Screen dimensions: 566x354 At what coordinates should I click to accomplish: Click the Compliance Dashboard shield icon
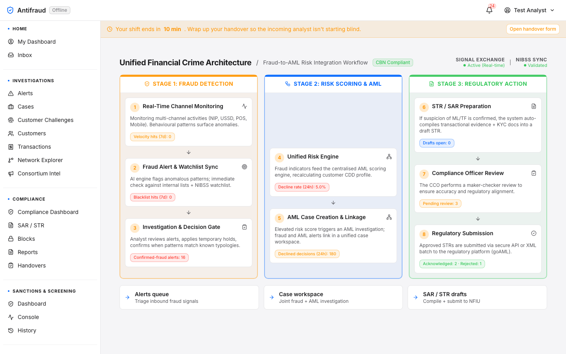click(11, 212)
